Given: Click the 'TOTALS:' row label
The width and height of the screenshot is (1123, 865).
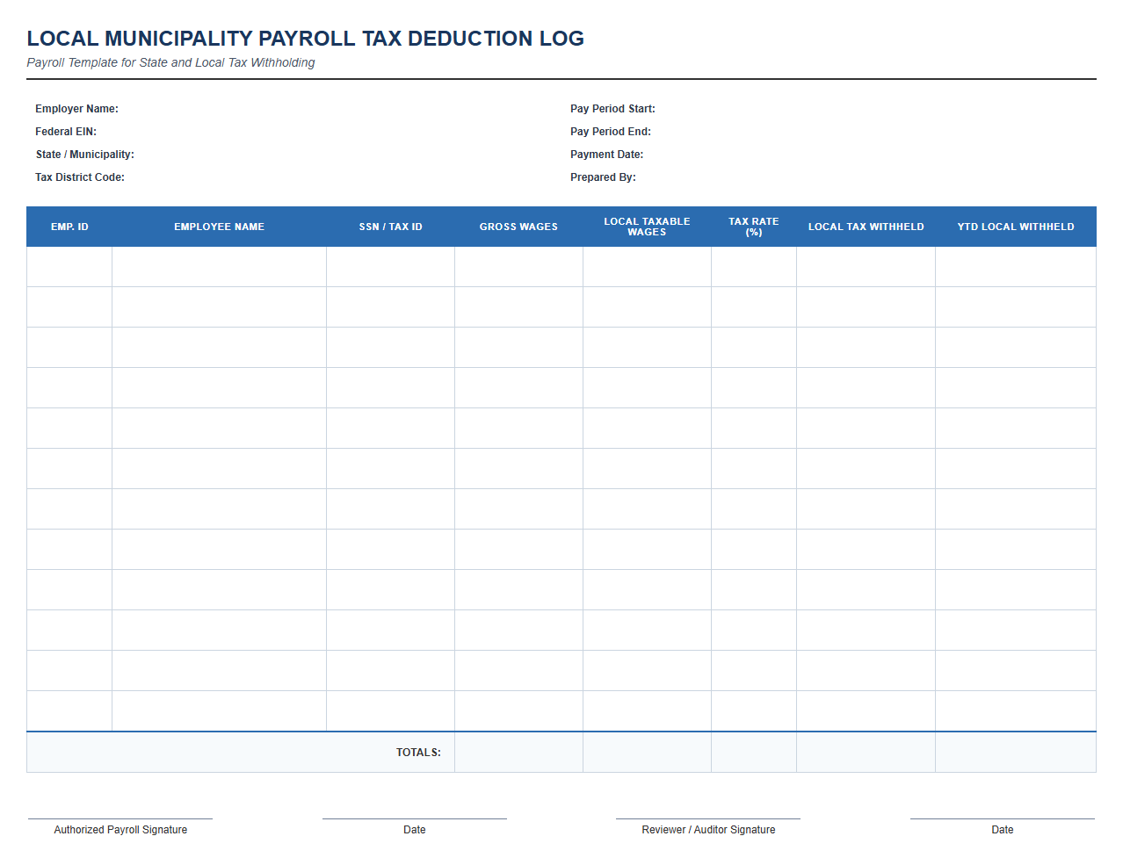Looking at the screenshot, I should coord(418,753).
